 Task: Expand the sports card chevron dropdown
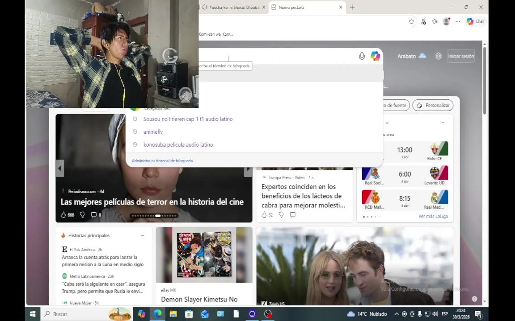point(387,123)
